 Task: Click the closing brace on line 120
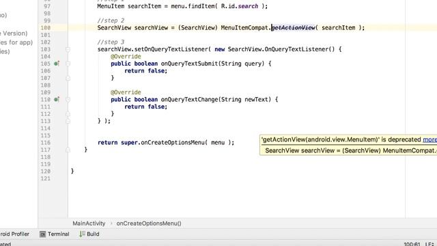pos(72,171)
